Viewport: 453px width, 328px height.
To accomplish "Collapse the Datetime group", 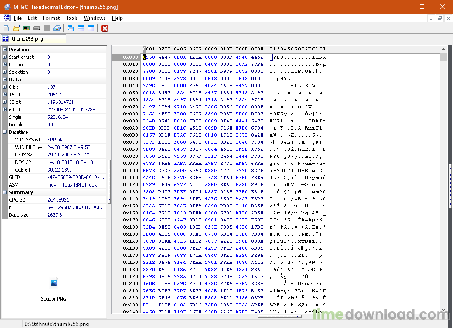I will 4,132.
